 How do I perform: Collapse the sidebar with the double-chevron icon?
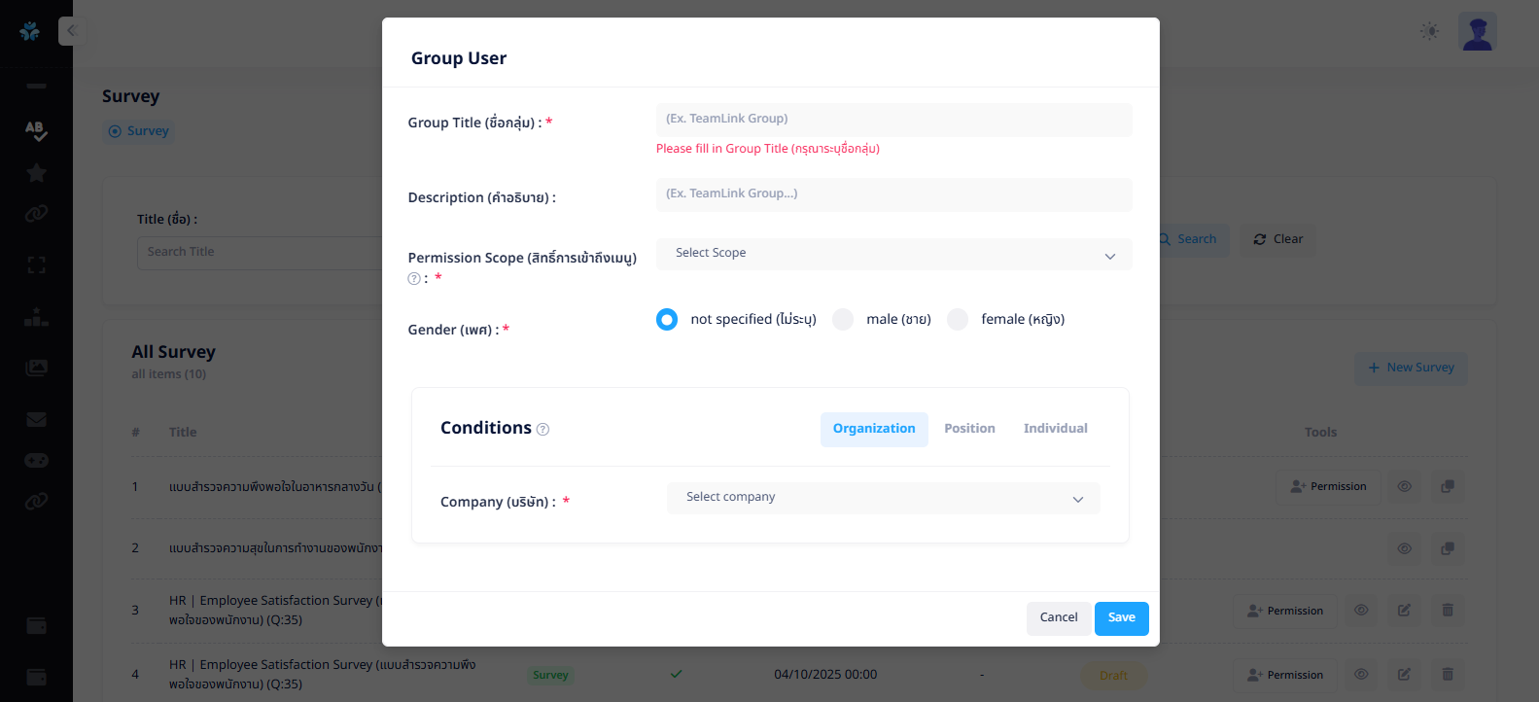coord(70,31)
